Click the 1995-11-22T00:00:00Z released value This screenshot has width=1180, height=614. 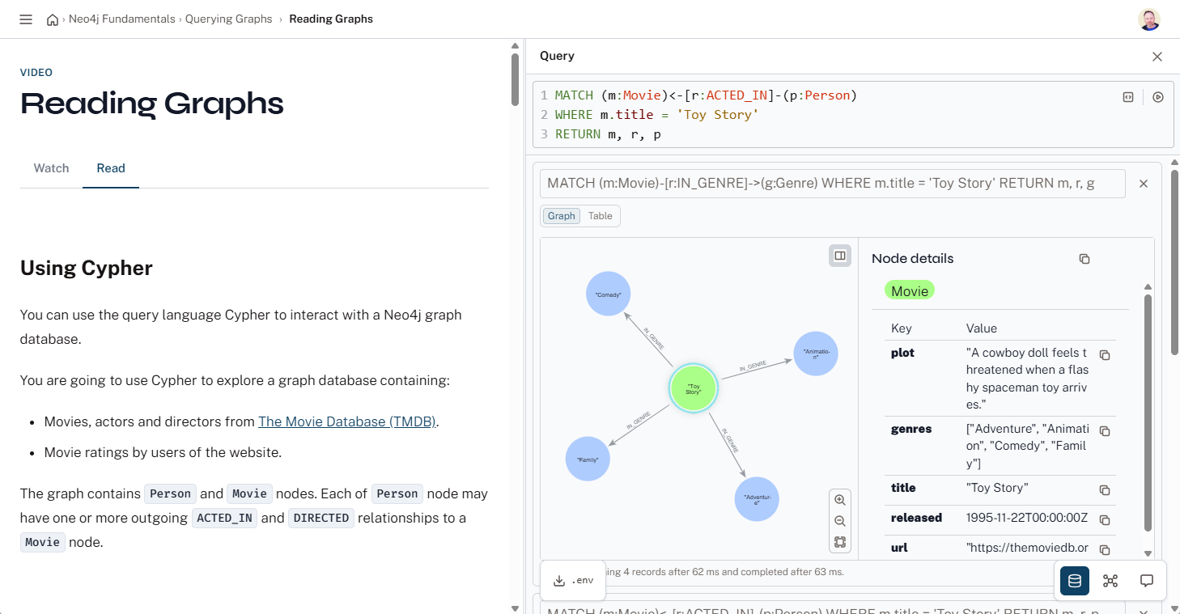pos(1027,518)
